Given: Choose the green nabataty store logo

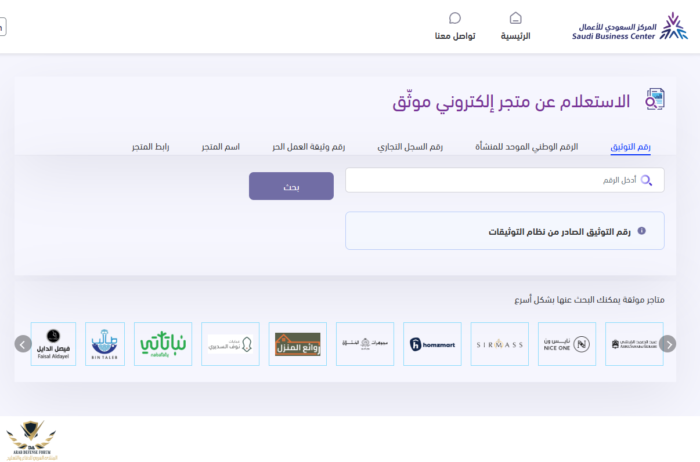Looking at the screenshot, I should (163, 344).
